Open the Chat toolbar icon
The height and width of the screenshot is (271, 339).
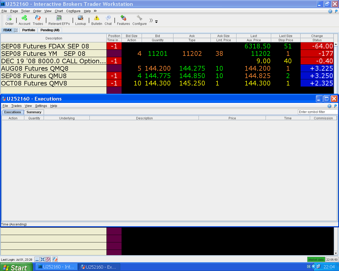(x=108, y=20)
